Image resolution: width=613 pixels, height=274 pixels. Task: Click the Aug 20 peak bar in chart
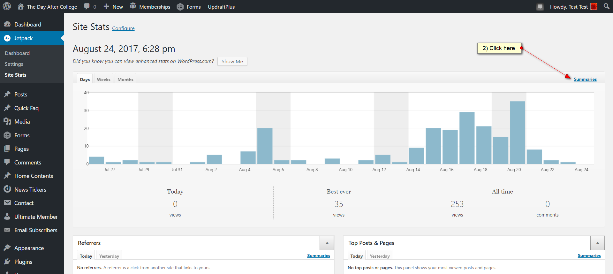pos(517,133)
